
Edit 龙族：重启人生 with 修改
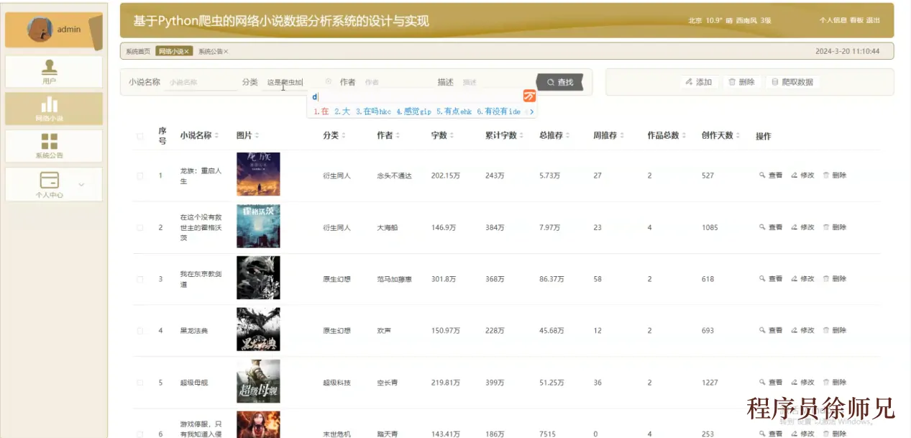(802, 175)
